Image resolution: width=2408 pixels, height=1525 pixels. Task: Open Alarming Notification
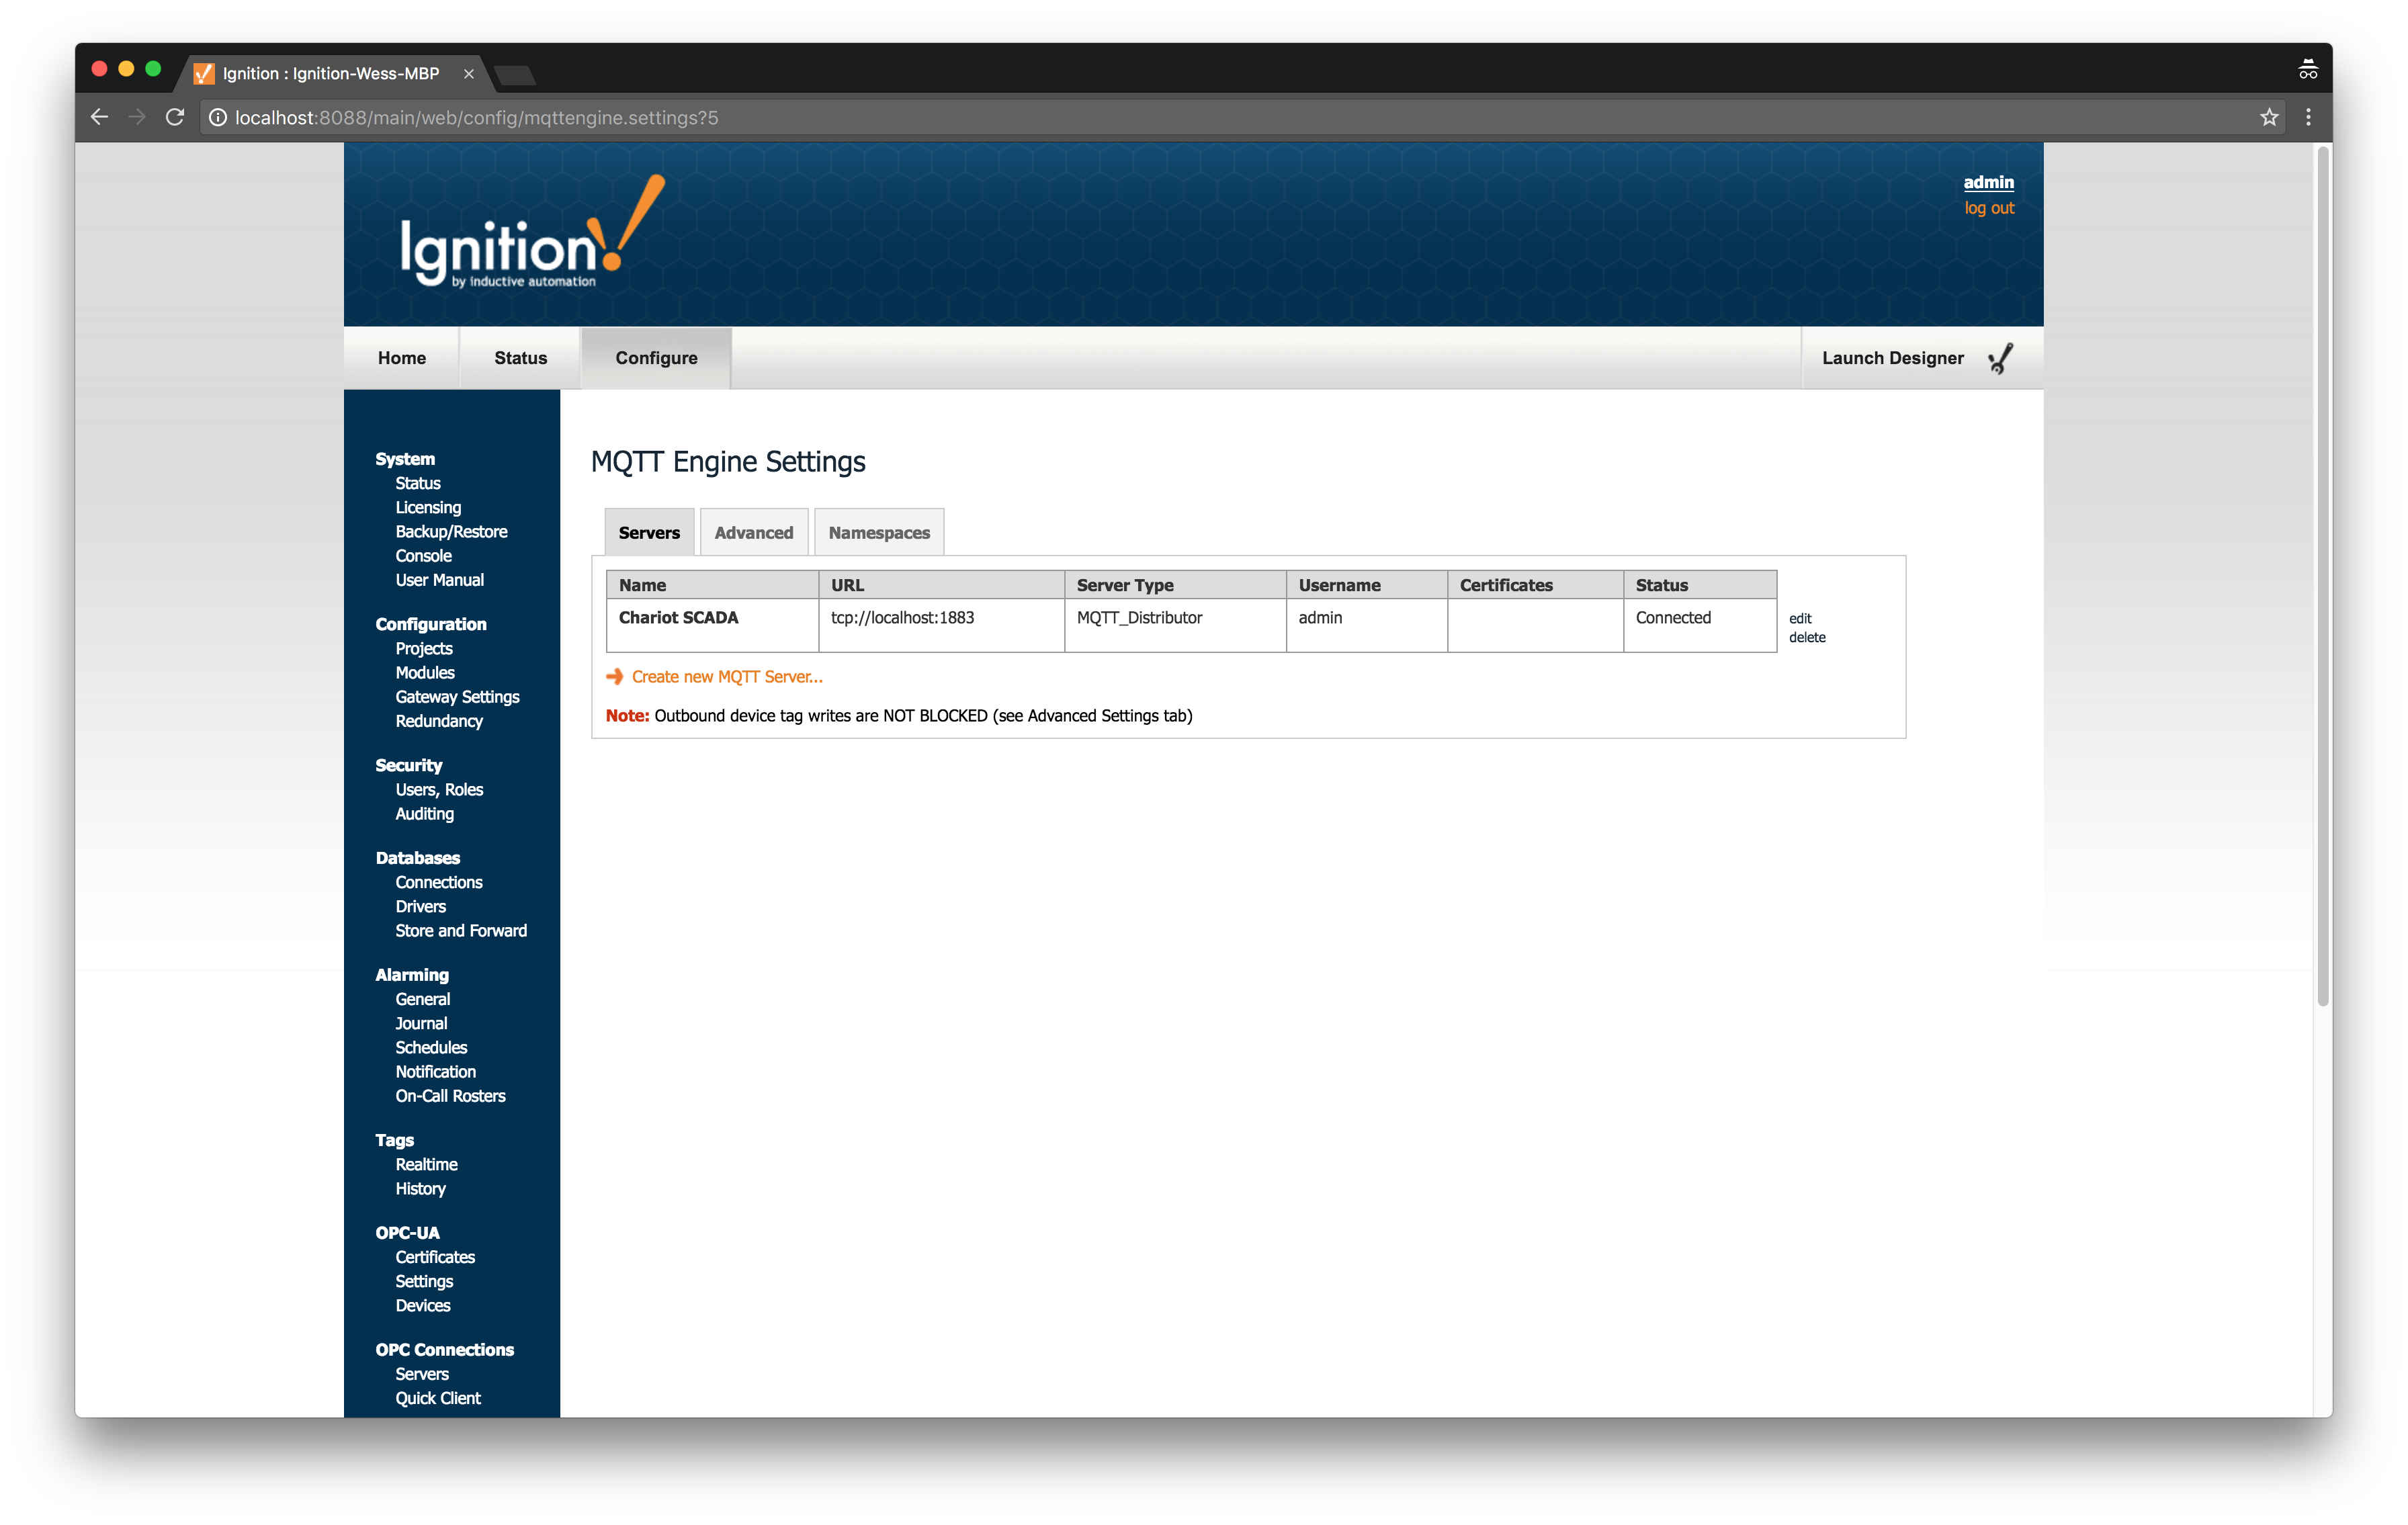tap(435, 1071)
